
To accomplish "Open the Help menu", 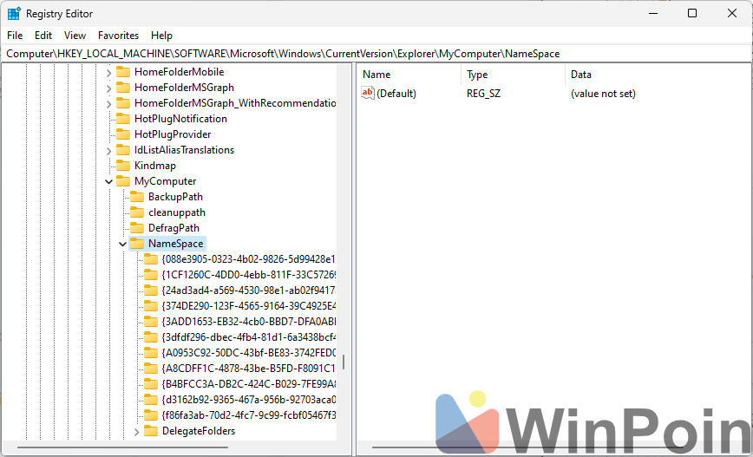I will coord(161,36).
